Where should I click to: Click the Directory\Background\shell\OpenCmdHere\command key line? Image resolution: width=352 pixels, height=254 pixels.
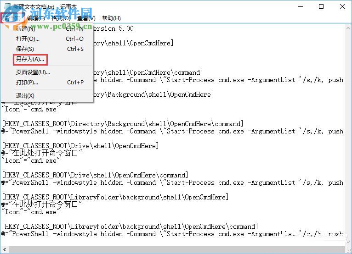coord(123,124)
